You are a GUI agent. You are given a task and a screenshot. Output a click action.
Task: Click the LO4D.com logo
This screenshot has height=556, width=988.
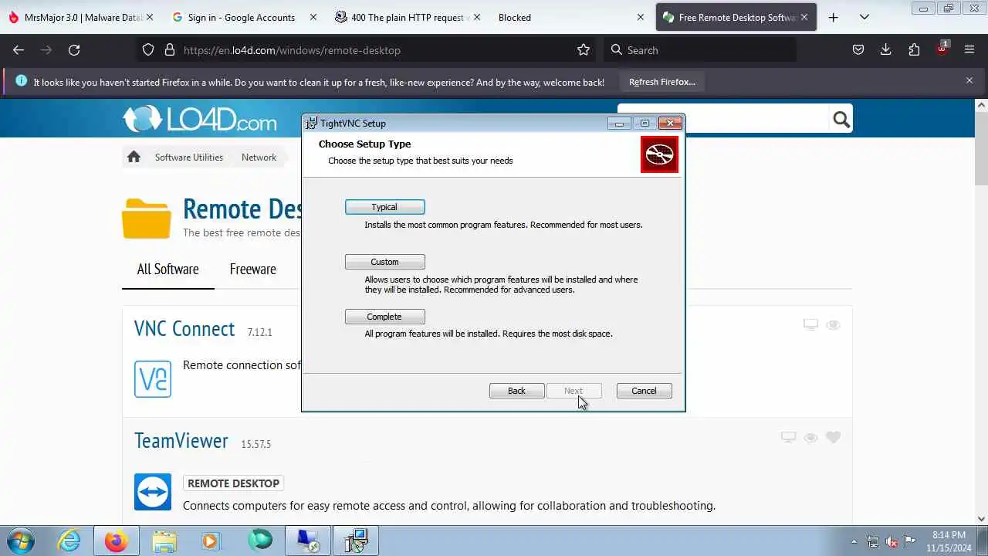[199, 119]
